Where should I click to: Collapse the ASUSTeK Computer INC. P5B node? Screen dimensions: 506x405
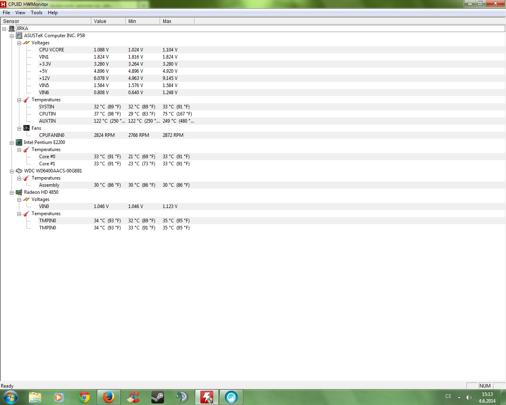12,36
